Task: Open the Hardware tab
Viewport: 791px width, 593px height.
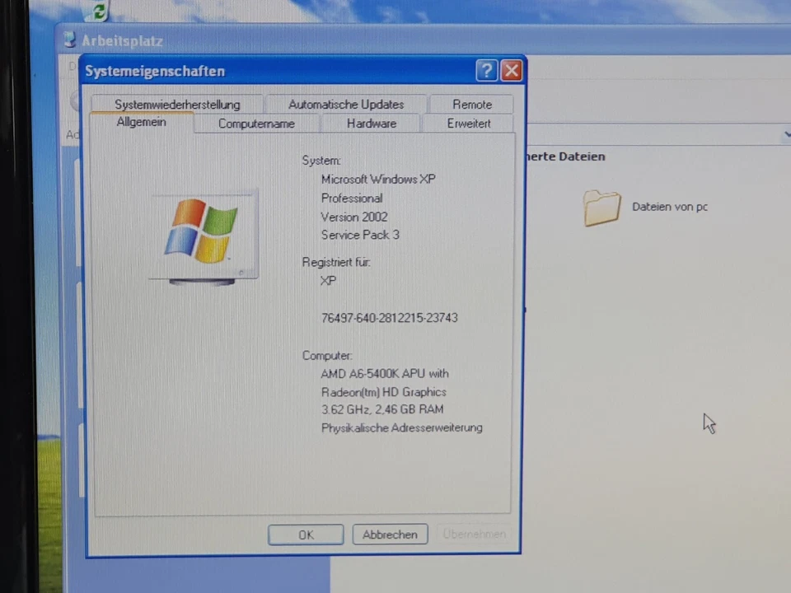Action: 371,124
